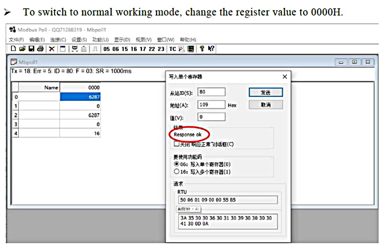Viewport: 382px width, 251px height.
Task: Click the 发送 send button
Action: coord(266,92)
